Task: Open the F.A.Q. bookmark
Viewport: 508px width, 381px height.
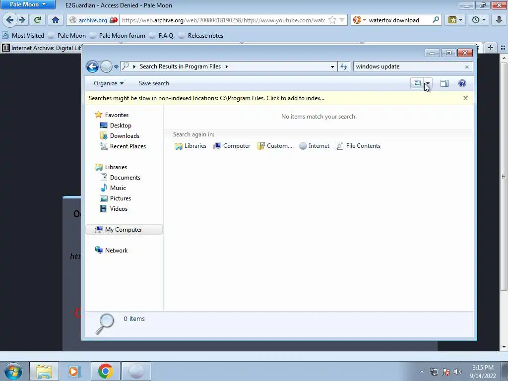Action: point(162,36)
